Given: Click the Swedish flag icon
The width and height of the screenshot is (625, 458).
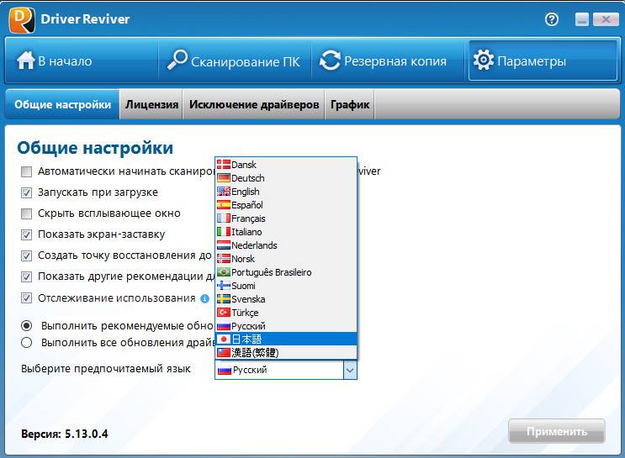Looking at the screenshot, I should click(224, 299).
